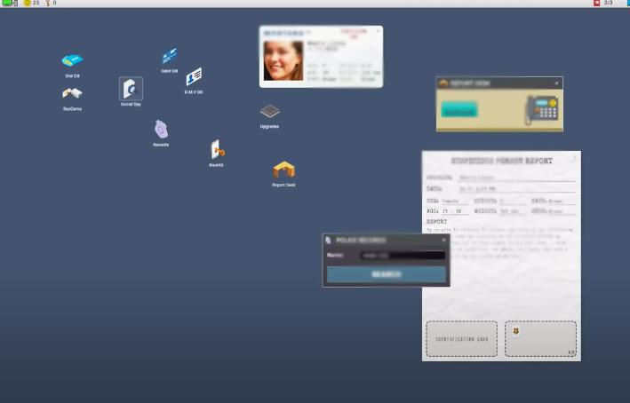Close the Report Desk window
The image size is (630, 403).
556,83
